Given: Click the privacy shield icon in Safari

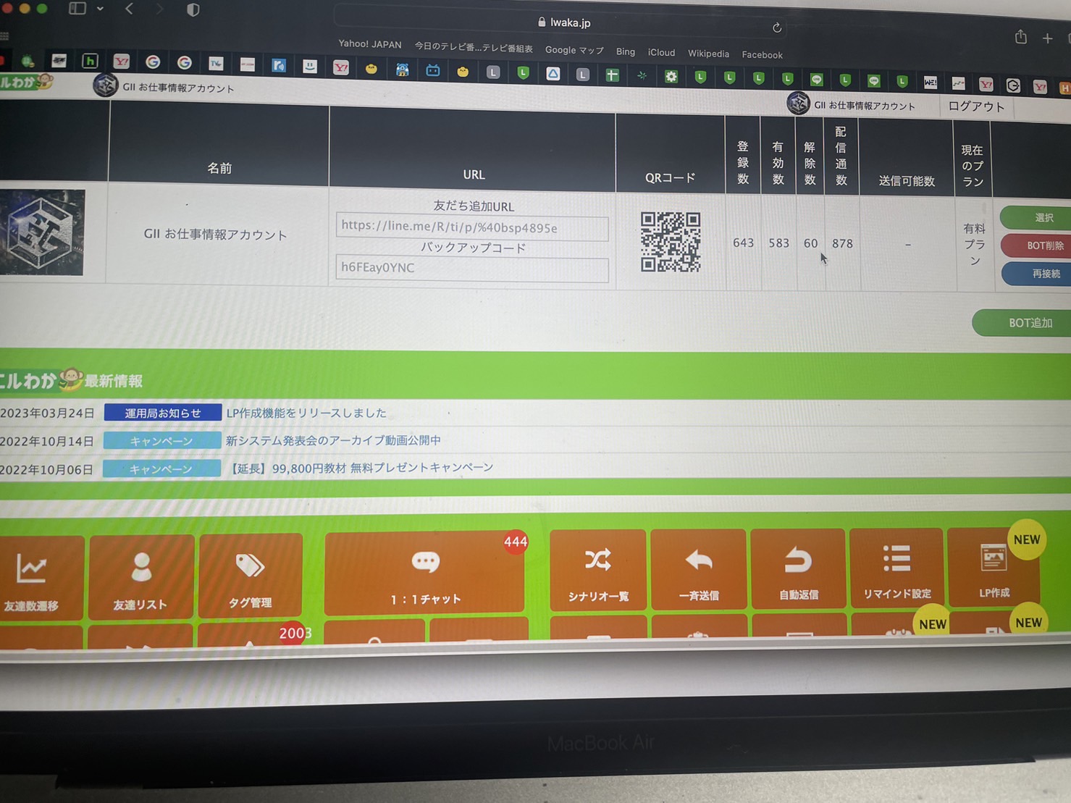Looking at the screenshot, I should pyautogui.click(x=193, y=10).
